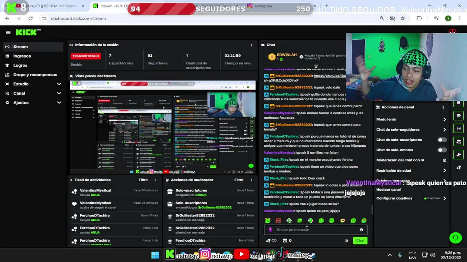Click the green Chat send button
Image resolution: width=467 pixels, height=262 pixels.
pyautogui.click(x=360, y=241)
